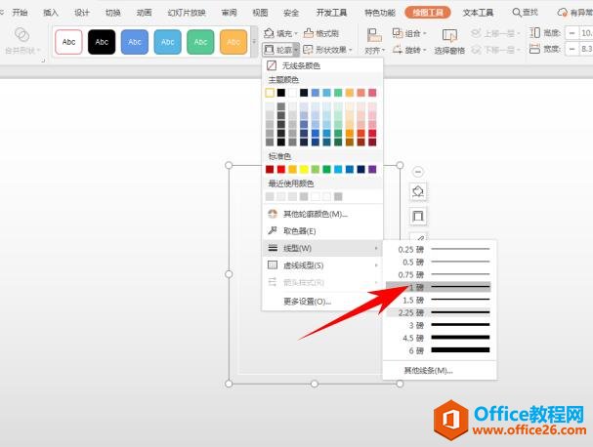Choose the 1 磅 line weight
Image resolution: width=593 pixels, height=447 pixels.
point(439,287)
